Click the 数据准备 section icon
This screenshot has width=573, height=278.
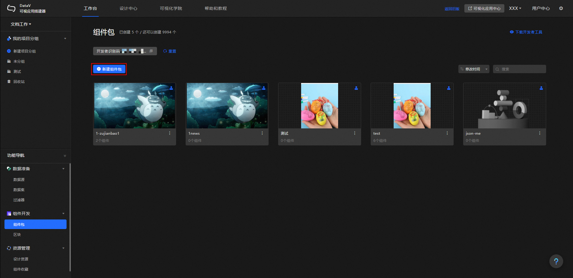(x=9, y=169)
